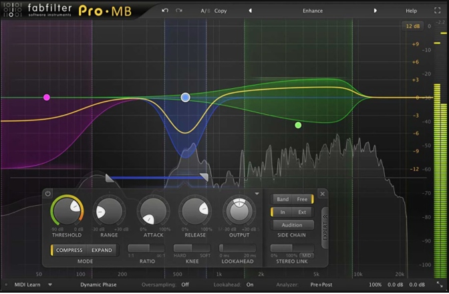Click the MIDI indicator dot
This screenshot has height=294, width=449.
(6, 285)
